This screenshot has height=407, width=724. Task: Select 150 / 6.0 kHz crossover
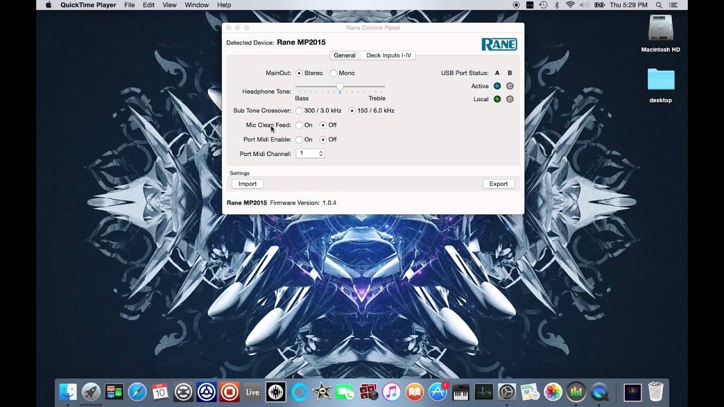(352, 111)
